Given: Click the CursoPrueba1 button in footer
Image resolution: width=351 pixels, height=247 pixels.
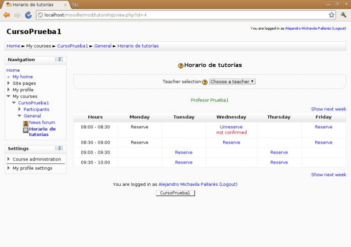Looking at the screenshot, I should tap(175, 193).
